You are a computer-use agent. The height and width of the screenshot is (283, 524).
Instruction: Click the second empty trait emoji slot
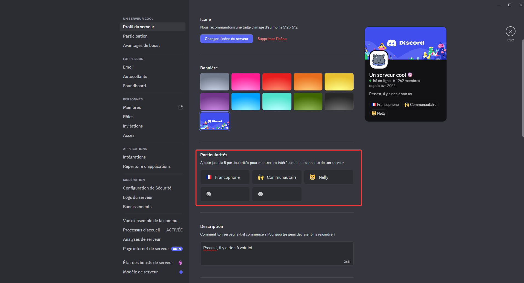click(260, 194)
